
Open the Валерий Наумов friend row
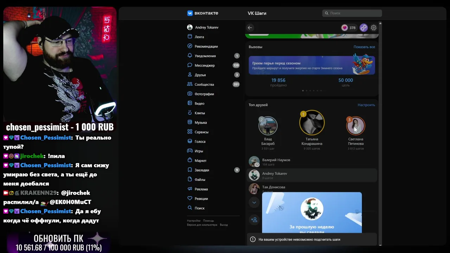click(x=312, y=162)
